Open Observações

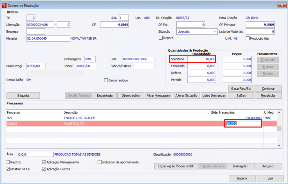point(130,96)
